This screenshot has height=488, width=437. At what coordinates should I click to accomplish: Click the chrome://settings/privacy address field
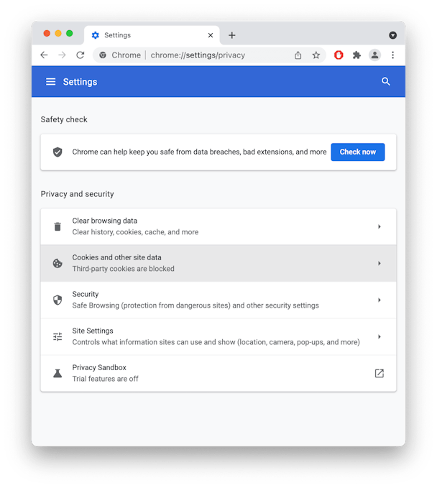pyautogui.click(x=198, y=55)
